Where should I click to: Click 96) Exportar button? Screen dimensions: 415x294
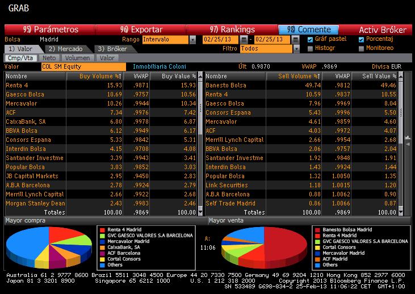141,30
